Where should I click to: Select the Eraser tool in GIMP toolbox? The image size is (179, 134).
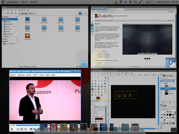(92, 92)
